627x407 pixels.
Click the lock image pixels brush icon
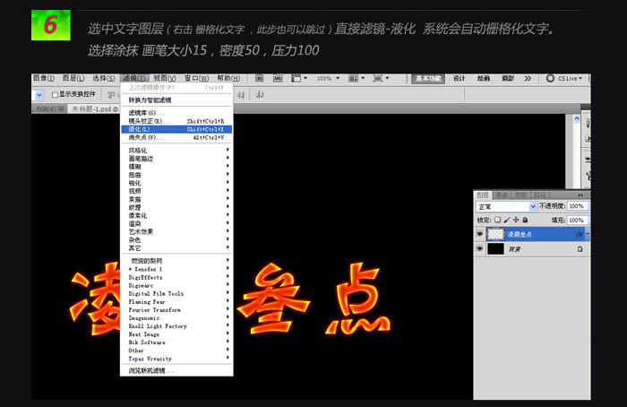pyautogui.click(x=508, y=220)
